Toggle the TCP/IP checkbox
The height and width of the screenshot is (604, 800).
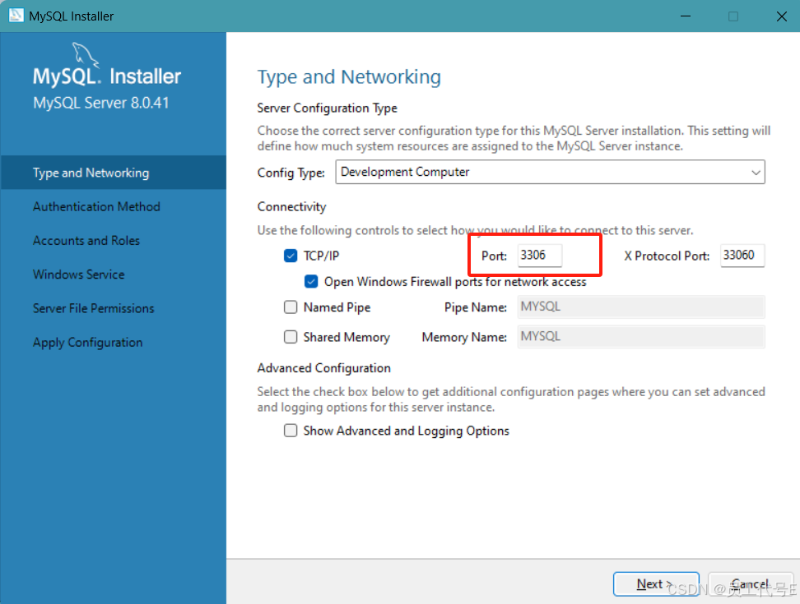pyautogui.click(x=291, y=256)
